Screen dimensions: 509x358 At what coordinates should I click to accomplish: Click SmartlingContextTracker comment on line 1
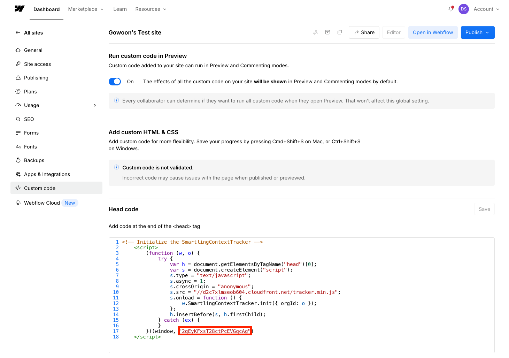[192, 242]
